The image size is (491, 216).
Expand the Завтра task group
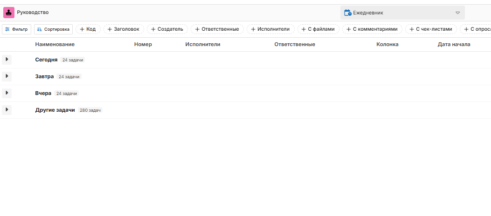(x=7, y=76)
